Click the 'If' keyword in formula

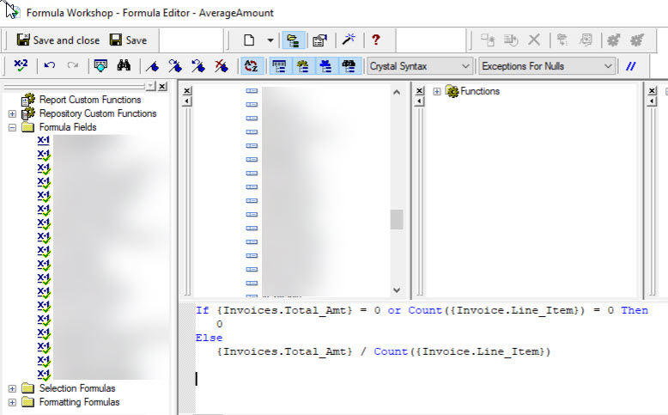point(203,310)
